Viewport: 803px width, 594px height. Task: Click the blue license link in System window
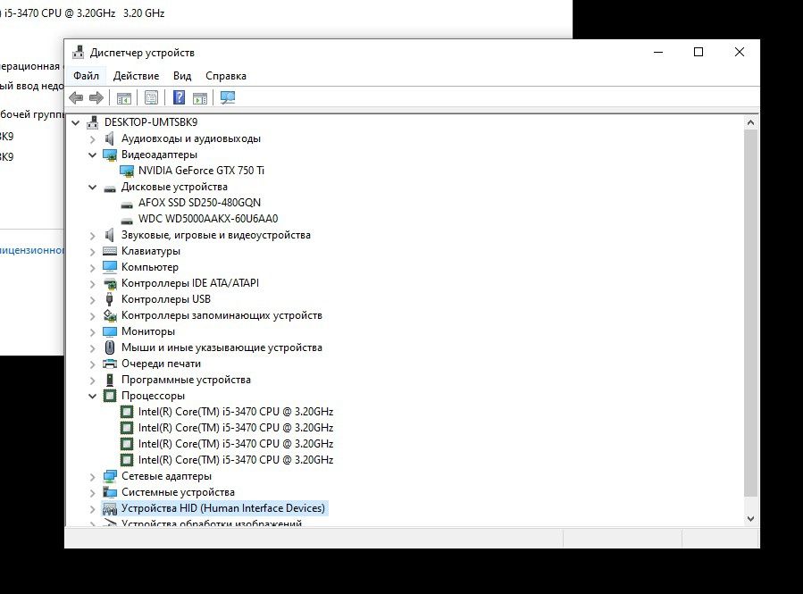tap(32, 250)
